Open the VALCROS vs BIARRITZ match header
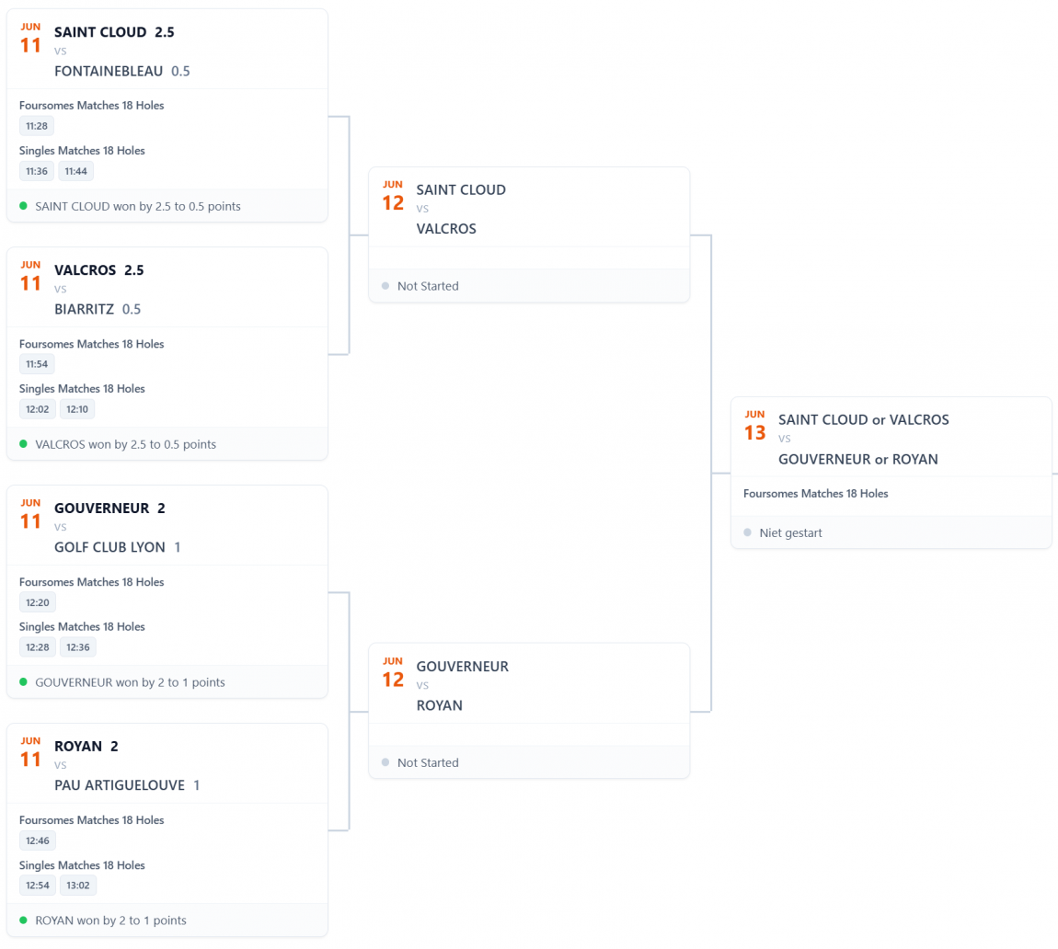The image size is (1058, 949). click(167, 287)
